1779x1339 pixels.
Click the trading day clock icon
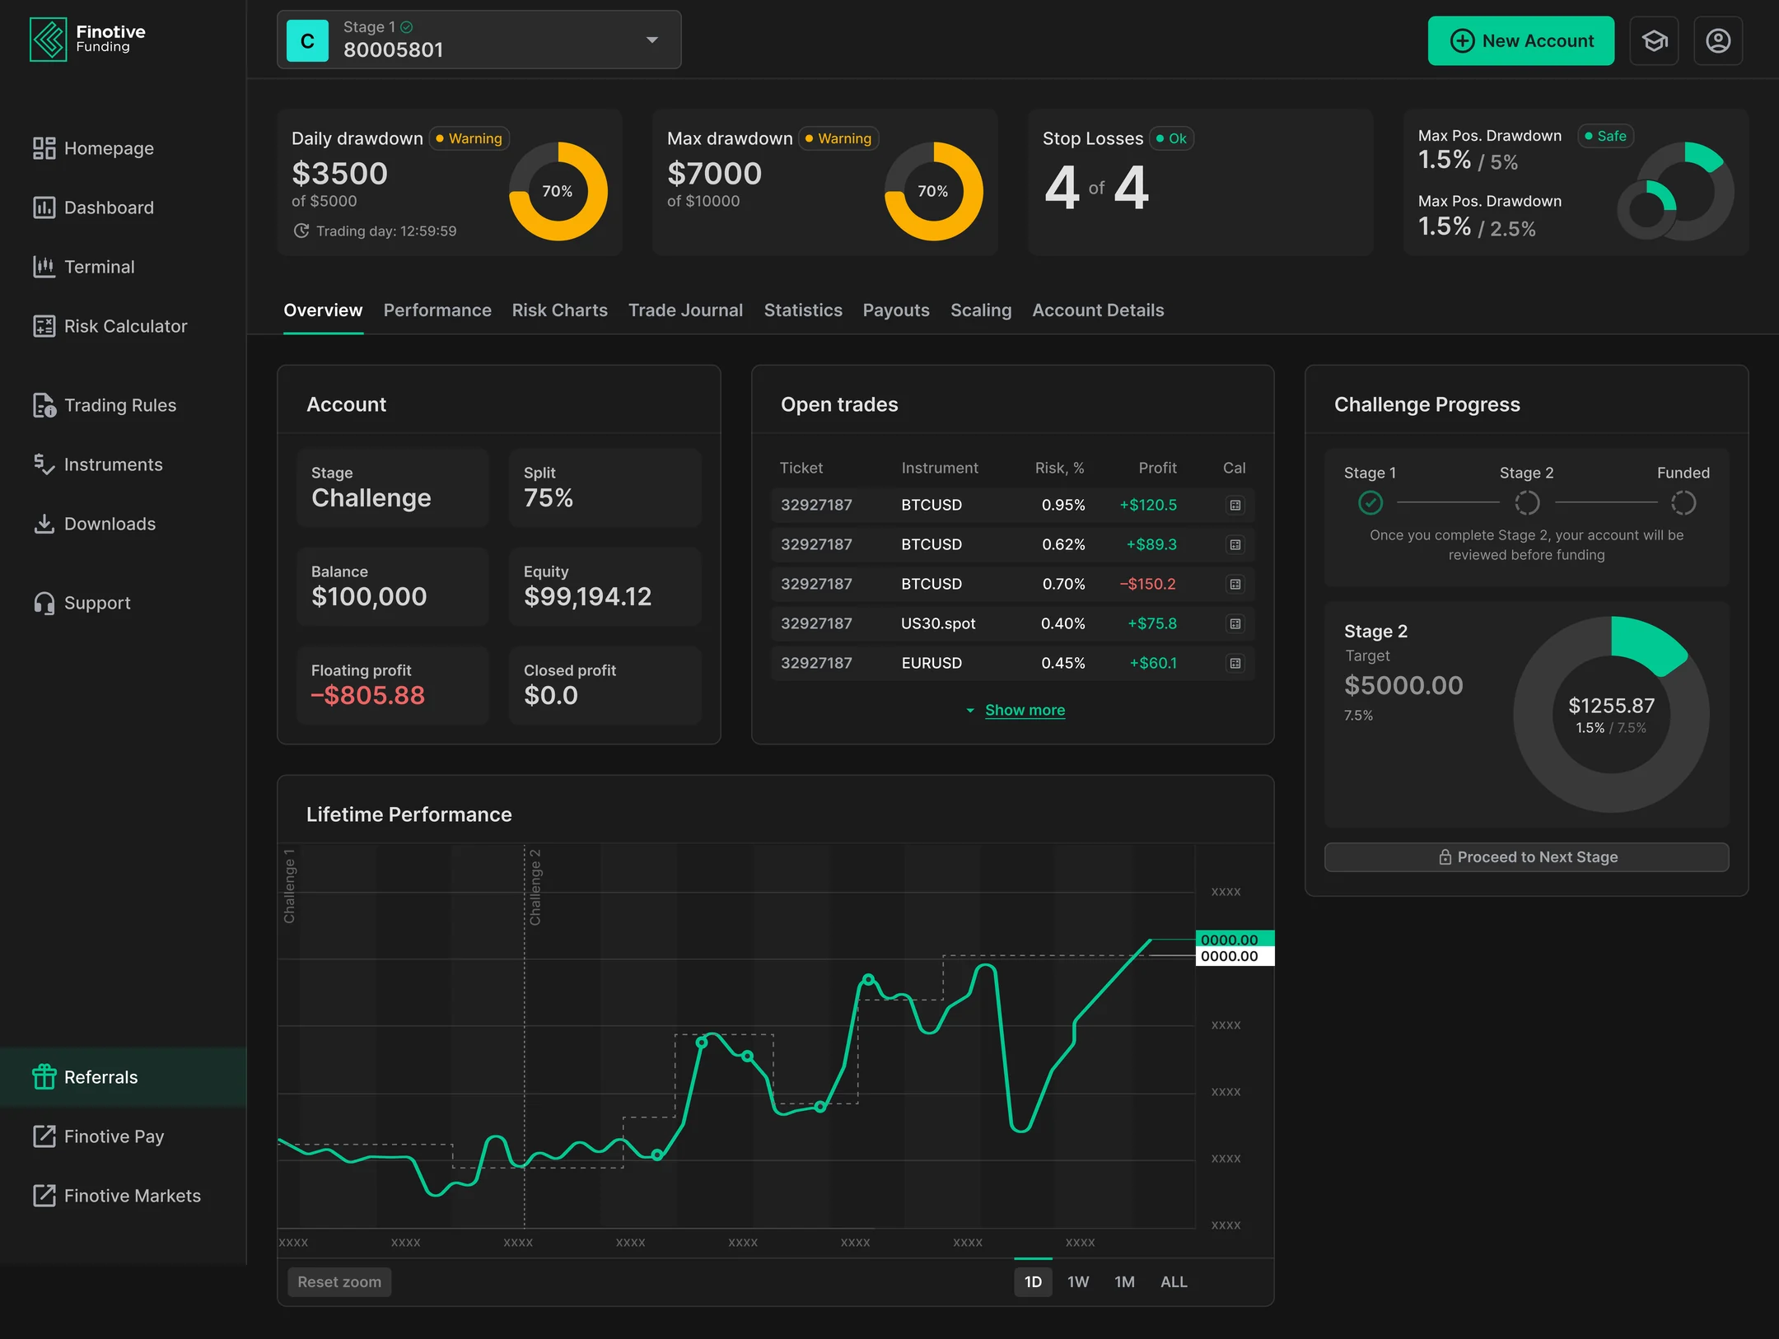(x=301, y=231)
